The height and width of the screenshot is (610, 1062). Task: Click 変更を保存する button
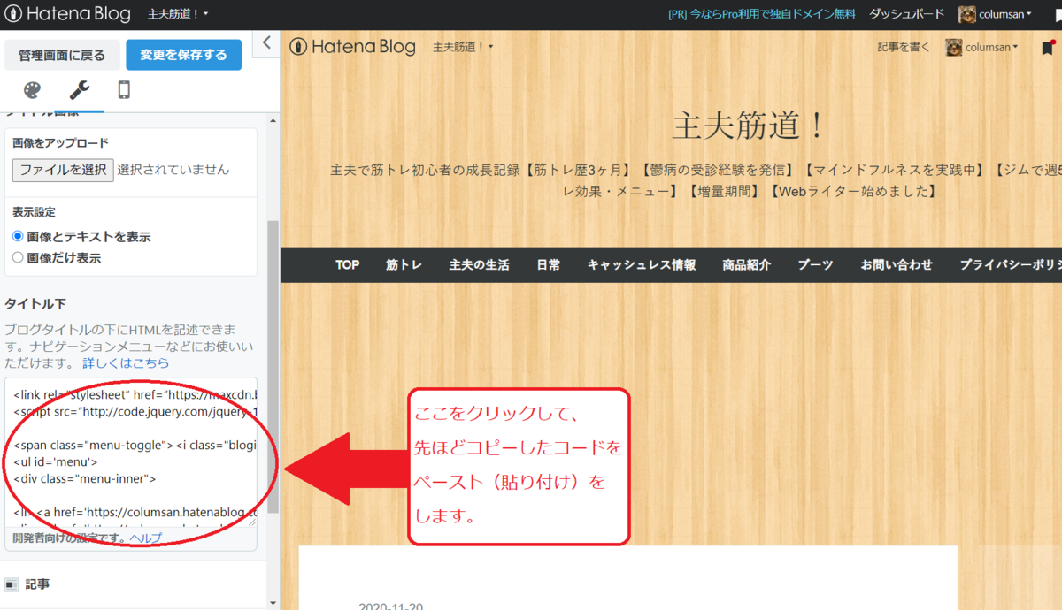(183, 55)
